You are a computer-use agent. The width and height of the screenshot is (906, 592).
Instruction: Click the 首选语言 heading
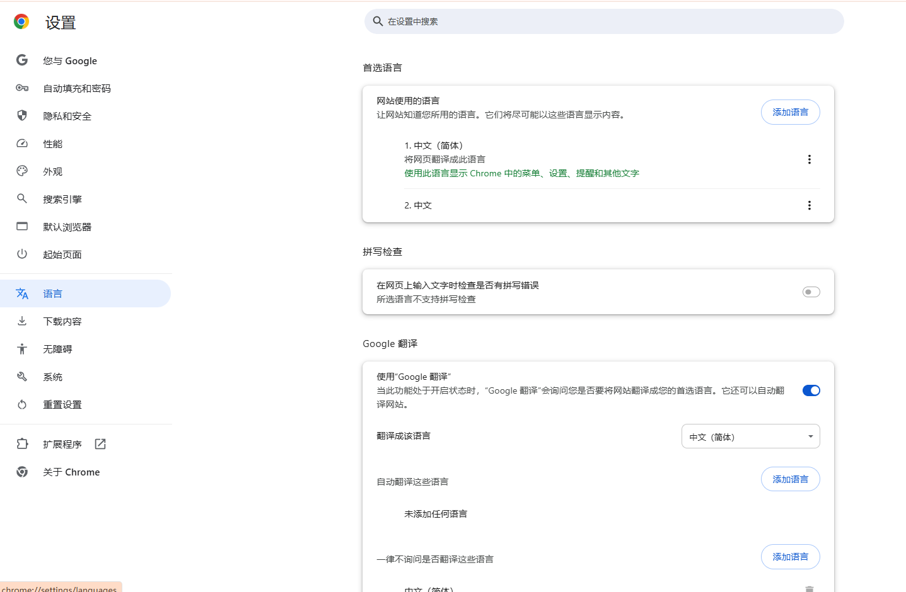coord(382,67)
